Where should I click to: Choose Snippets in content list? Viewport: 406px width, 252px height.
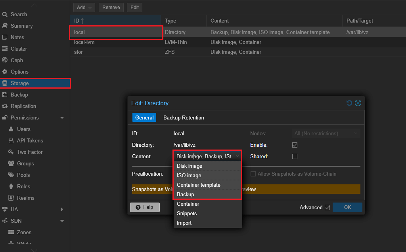(187, 213)
